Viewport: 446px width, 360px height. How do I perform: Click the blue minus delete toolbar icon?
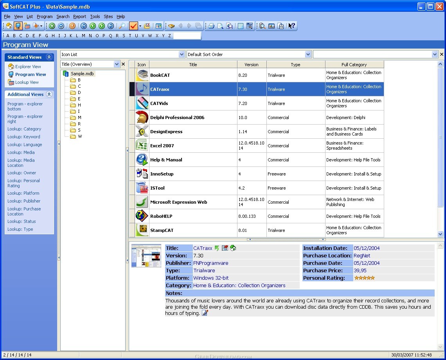coord(61,26)
